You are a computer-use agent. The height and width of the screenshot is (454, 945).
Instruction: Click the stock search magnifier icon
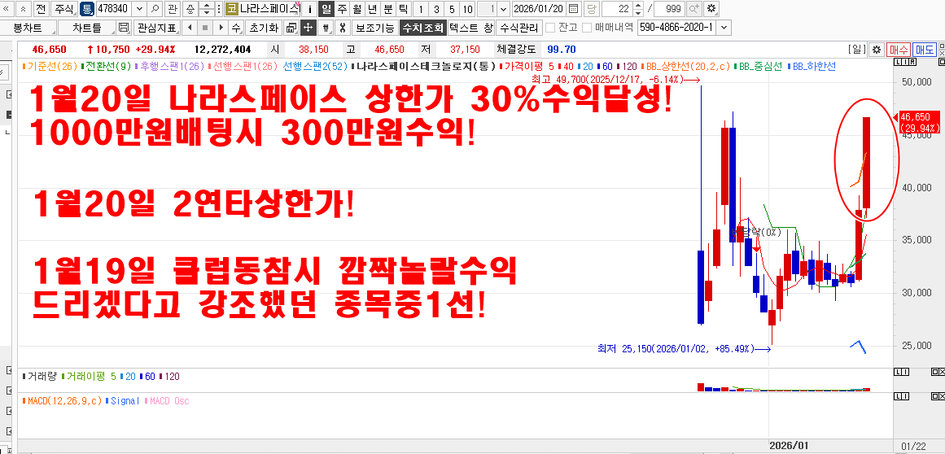pyautogui.click(x=155, y=9)
